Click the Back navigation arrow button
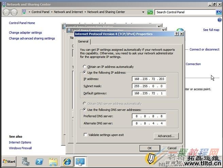223x168 pixels. click(6, 12)
